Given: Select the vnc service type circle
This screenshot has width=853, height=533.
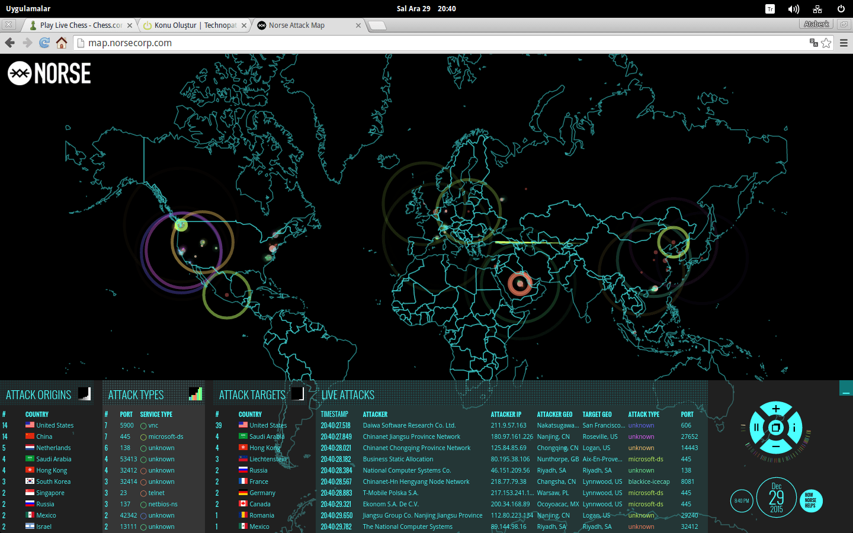Looking at the screenshot, I should (x=143, y=426).
